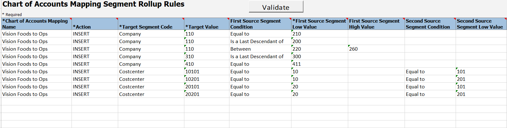Select the Target Segment Code header cell

151,24
